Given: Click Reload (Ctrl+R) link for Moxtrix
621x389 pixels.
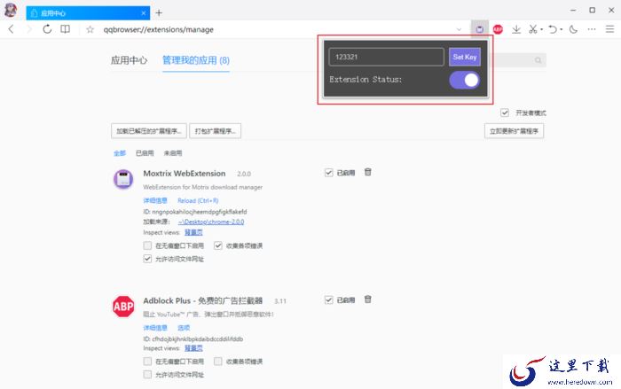Looking at the screenshot, I should 198,200.
